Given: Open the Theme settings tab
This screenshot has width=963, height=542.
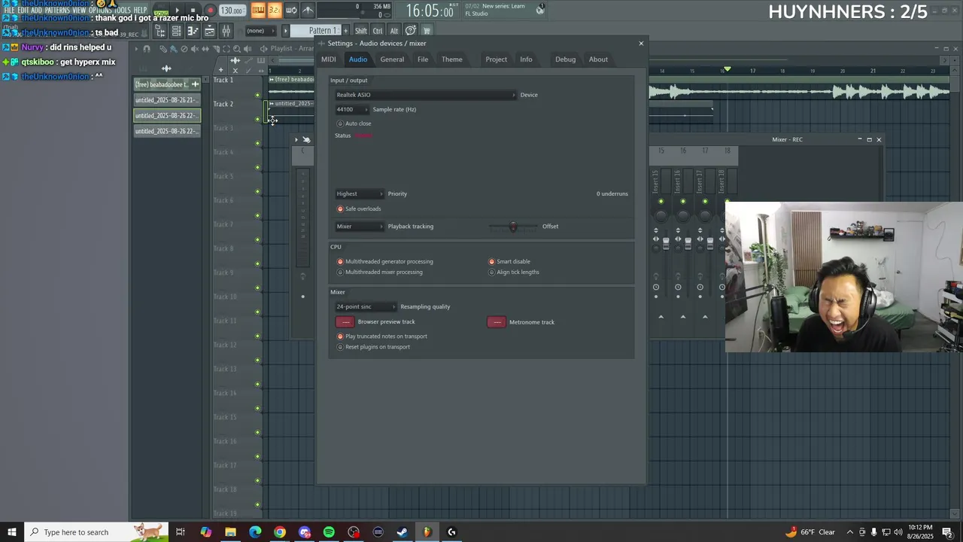Looking at the screenshot, I should (452, 59).
